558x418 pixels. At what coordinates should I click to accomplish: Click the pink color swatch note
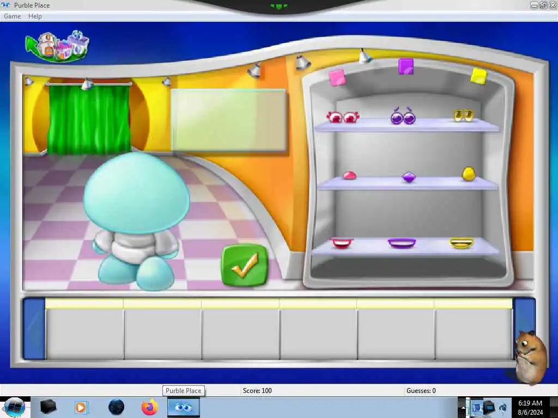point(337,77)
